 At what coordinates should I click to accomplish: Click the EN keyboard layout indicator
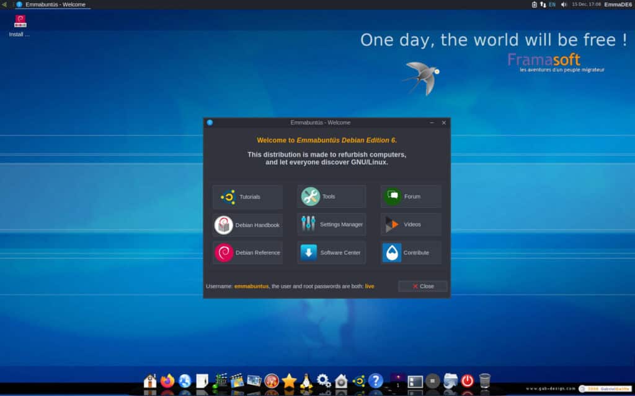click(551, 4)
